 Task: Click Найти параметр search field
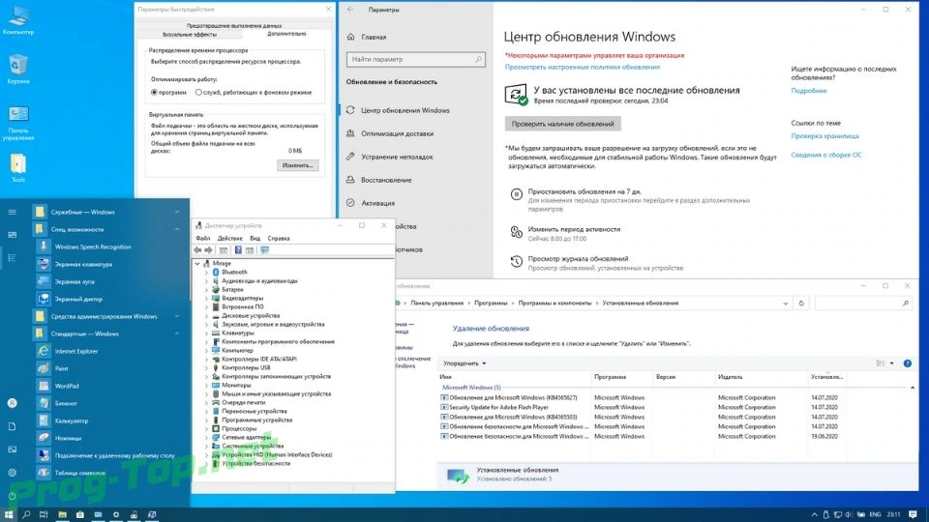coord(415,59)
